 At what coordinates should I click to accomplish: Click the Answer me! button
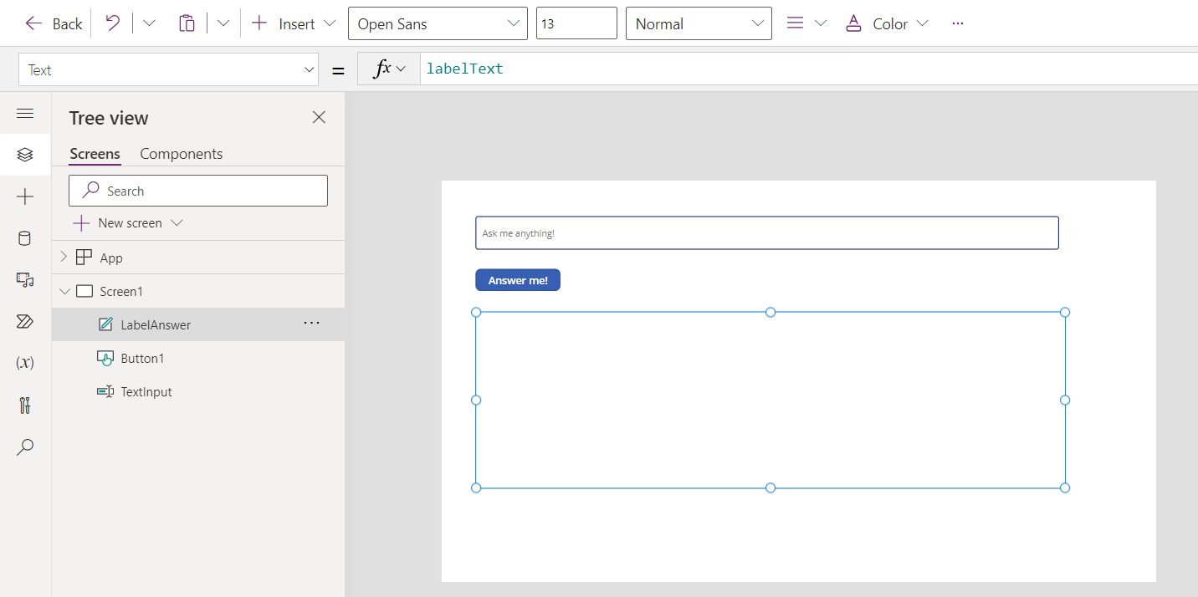pyautogui.click(x=518, y=280)
